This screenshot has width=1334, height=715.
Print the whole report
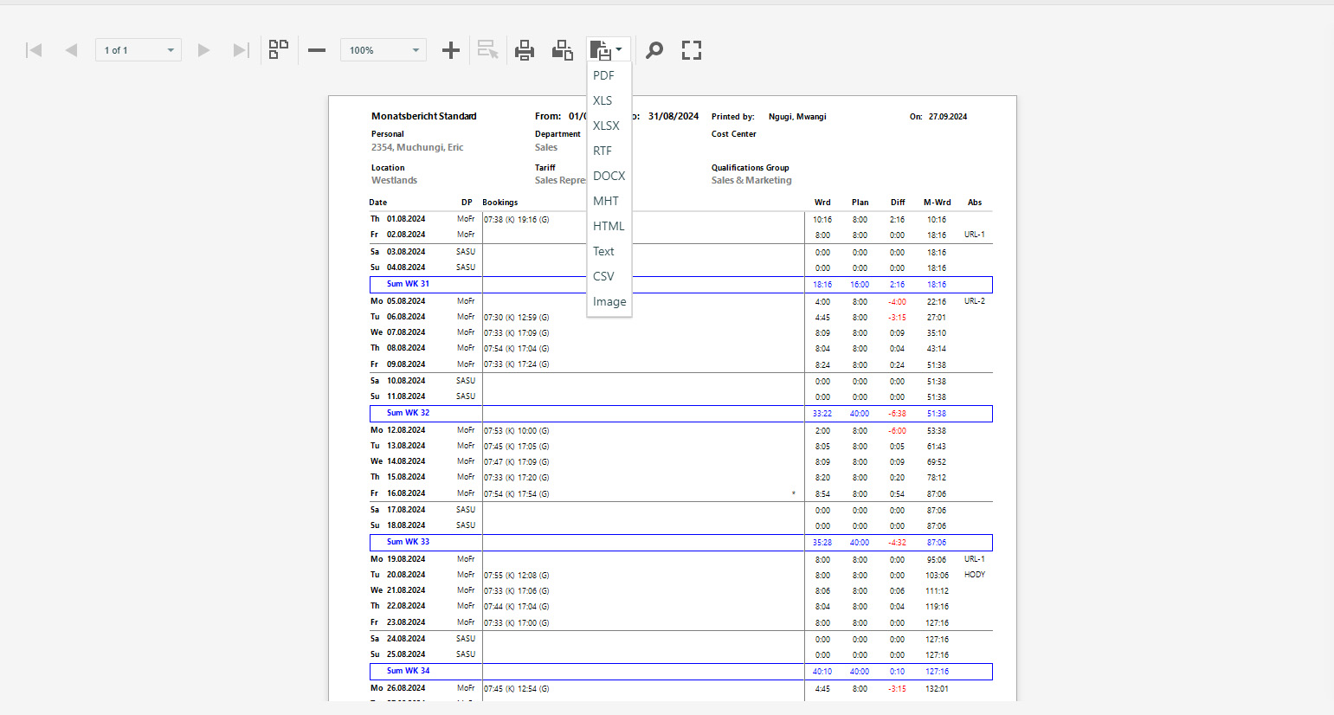[525, 50]
